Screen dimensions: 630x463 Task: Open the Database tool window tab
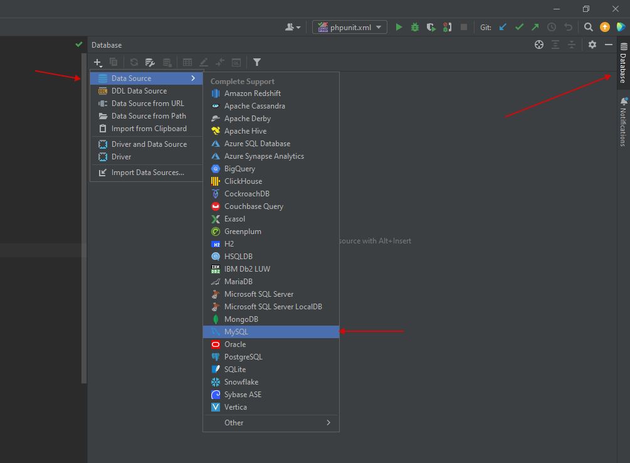pos(623,63)
